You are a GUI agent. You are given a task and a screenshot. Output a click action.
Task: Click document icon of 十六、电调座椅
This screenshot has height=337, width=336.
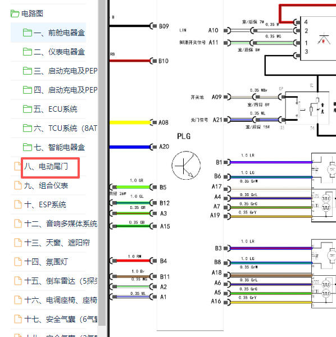[18, 300]
